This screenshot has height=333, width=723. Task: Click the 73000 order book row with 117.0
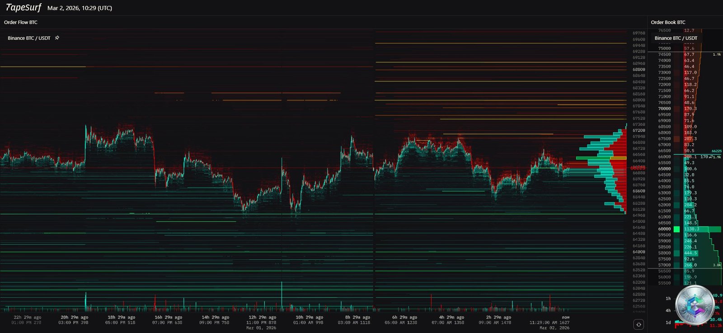(x=685, y=73)
